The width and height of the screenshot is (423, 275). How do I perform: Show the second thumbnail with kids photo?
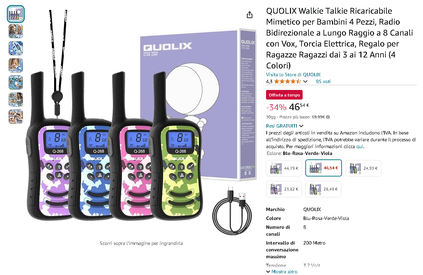(16, 31)
